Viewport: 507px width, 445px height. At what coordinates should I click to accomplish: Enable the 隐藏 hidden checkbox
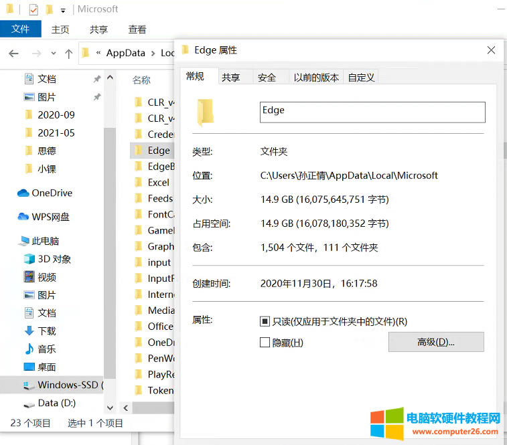[265, 343]
